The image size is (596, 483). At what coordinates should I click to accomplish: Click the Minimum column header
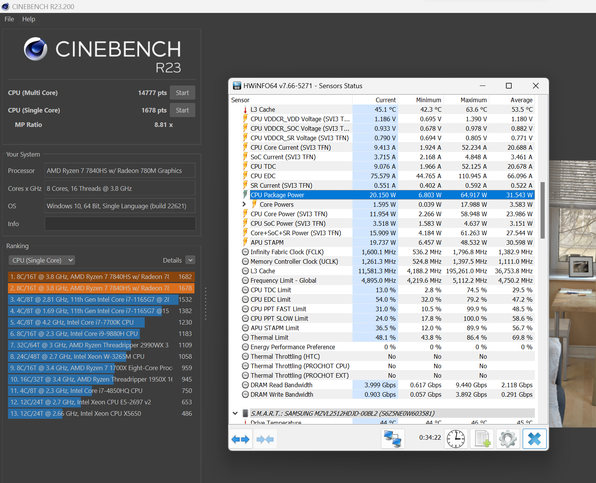[421, 100]
